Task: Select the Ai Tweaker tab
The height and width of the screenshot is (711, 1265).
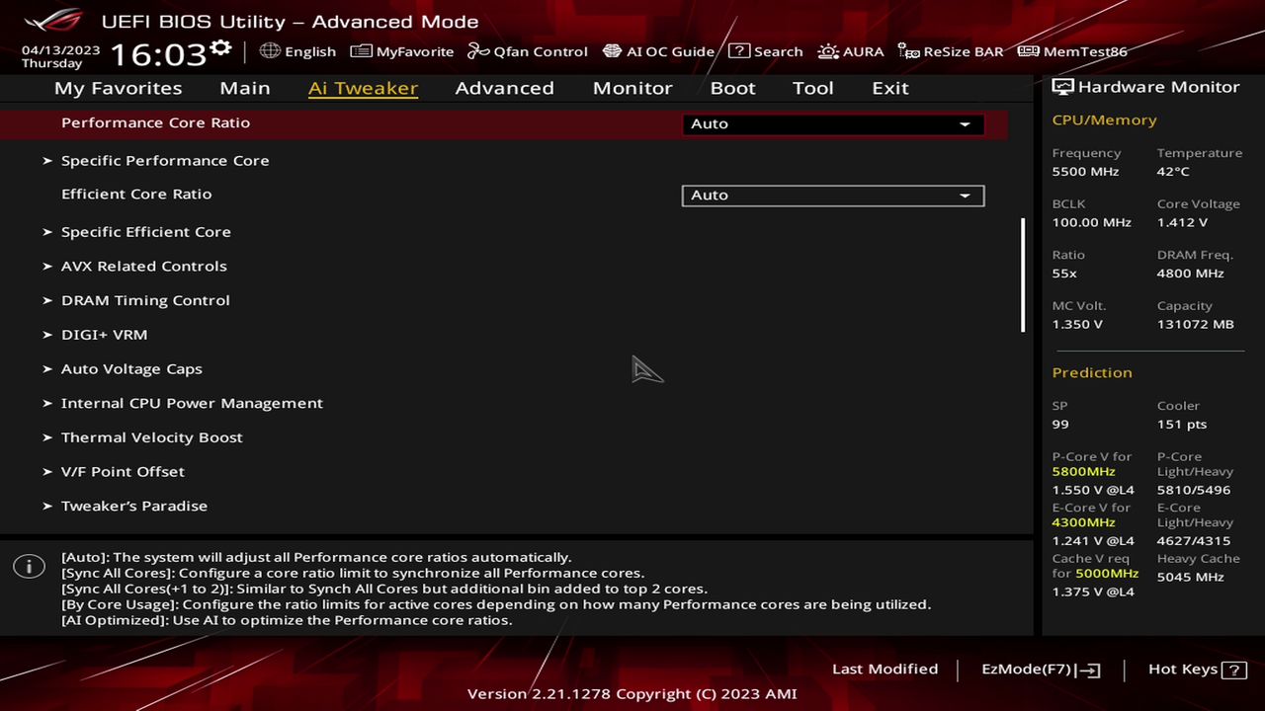Action: click(363, 88)
